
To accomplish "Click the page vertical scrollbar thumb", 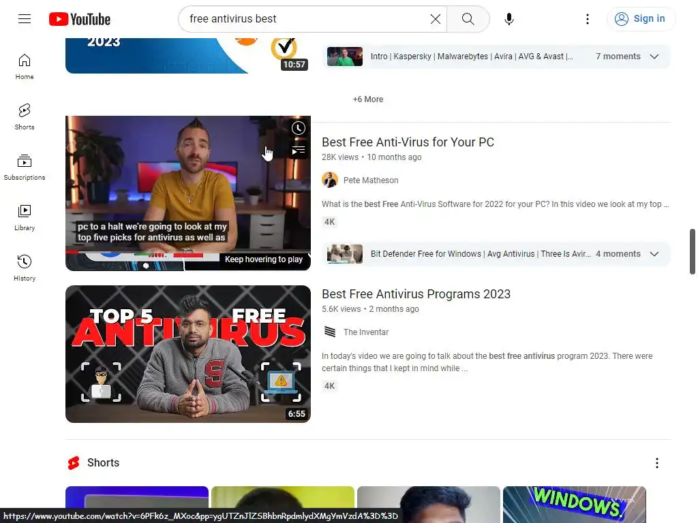I will coord(693,252).
